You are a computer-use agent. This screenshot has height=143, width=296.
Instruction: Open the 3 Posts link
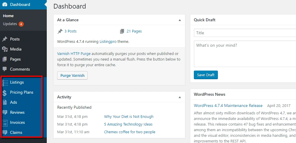(x=70, y=31)
